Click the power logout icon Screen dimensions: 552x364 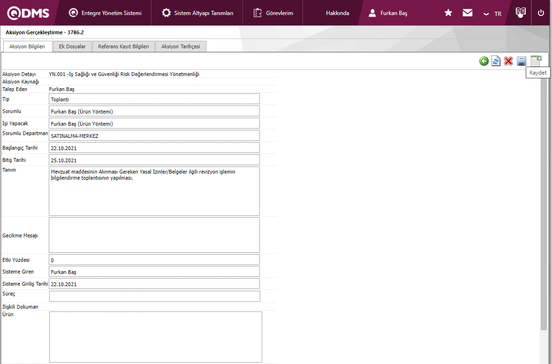[541, 13]
